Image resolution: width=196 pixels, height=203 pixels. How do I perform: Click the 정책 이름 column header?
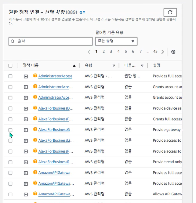pyautogui.click(x=31, y=65)
